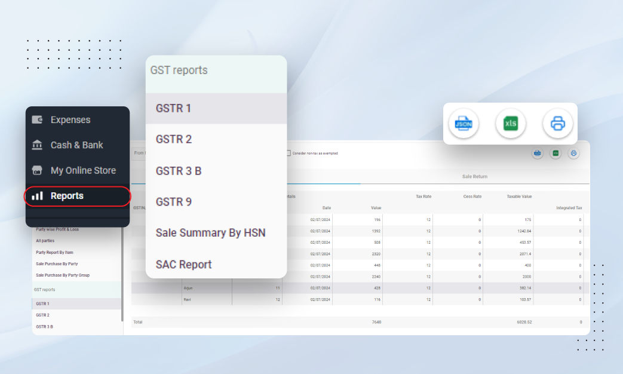Export report as JSON
623x374 pixels.
point(464,124)
